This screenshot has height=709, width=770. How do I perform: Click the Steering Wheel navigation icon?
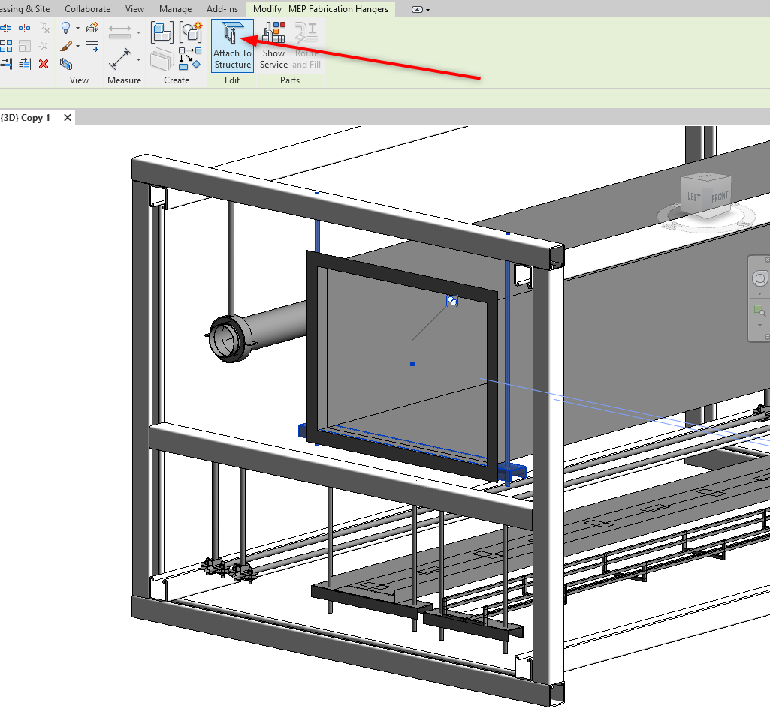pyautogui.click(x=759, y=278)
